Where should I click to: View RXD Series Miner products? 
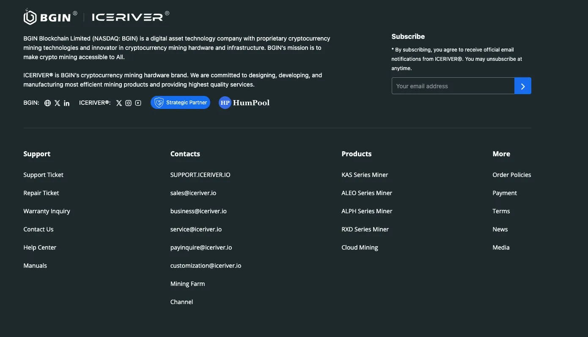click(365, 229)
